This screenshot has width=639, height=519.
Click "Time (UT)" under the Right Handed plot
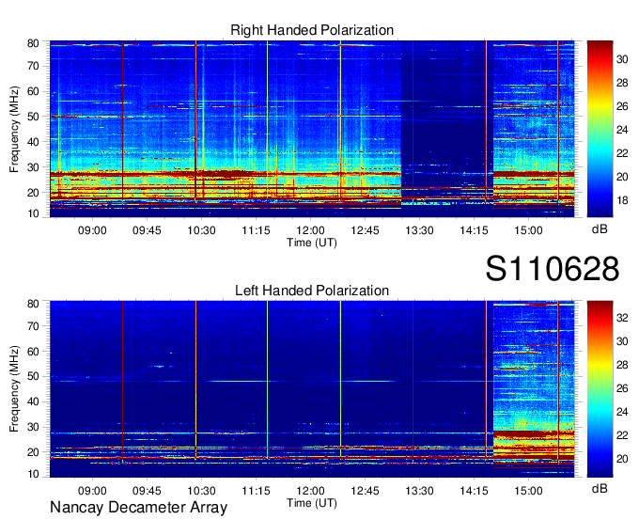312,243
